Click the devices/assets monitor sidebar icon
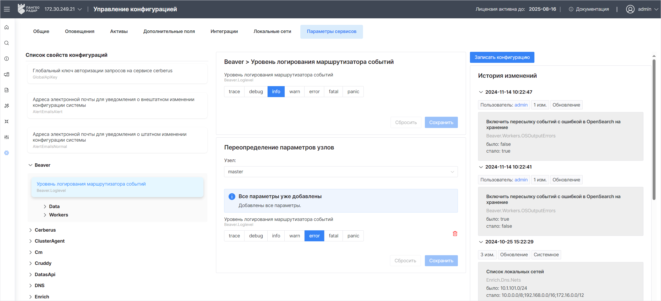This screenshot has height=301, width=661. (x=7, y=74)
